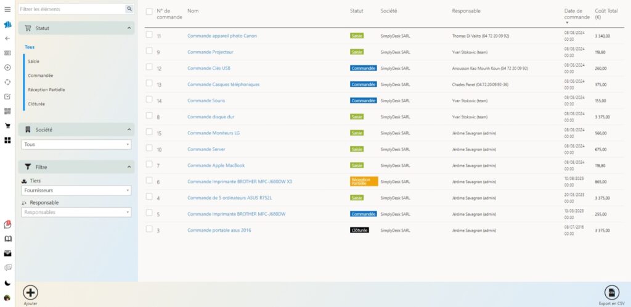Open the four-squares dashboard sidebar icon
This screenshot has height=307, width=631.
pyautogui.click(x=7, y=140)
